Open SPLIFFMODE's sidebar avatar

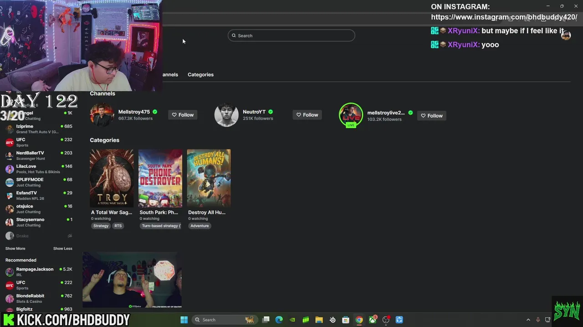pyautogui.click(x=10, y=182)
